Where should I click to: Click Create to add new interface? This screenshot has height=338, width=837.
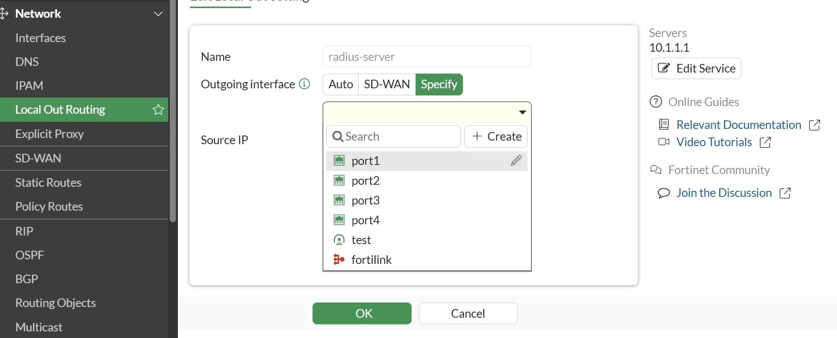pyautogui.click(x=496, y=137)
